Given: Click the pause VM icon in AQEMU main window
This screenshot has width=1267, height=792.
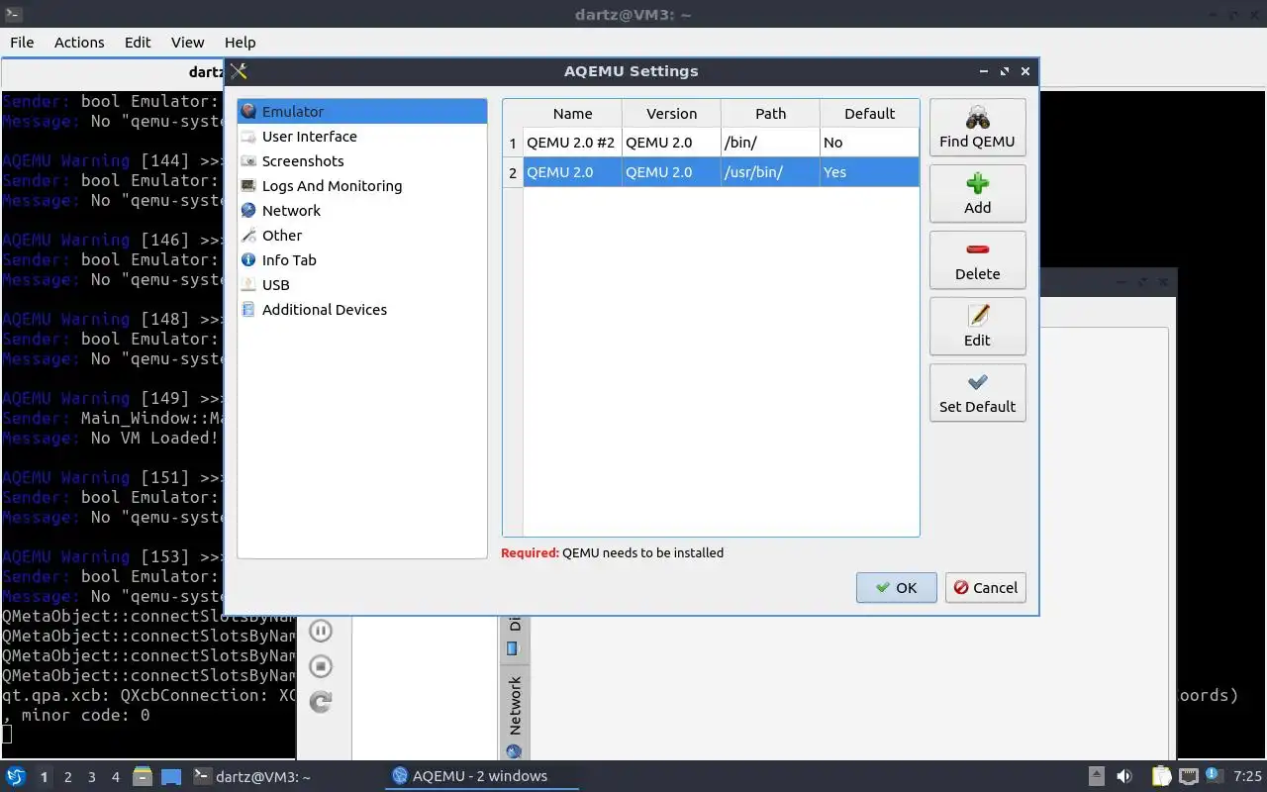Looking at the screenshot, I should 320,631.
